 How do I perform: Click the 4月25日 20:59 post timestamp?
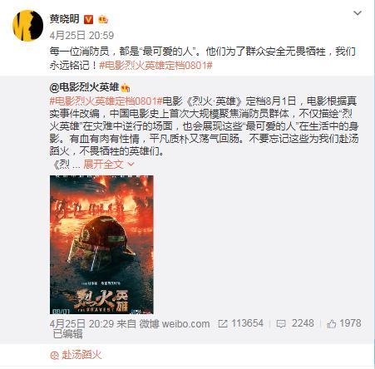coord(81,35)
